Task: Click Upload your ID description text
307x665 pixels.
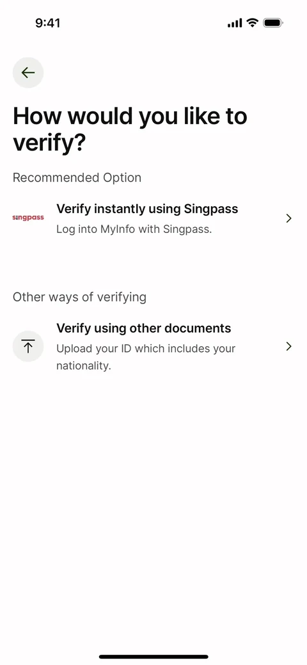Action: pos(146,357)
